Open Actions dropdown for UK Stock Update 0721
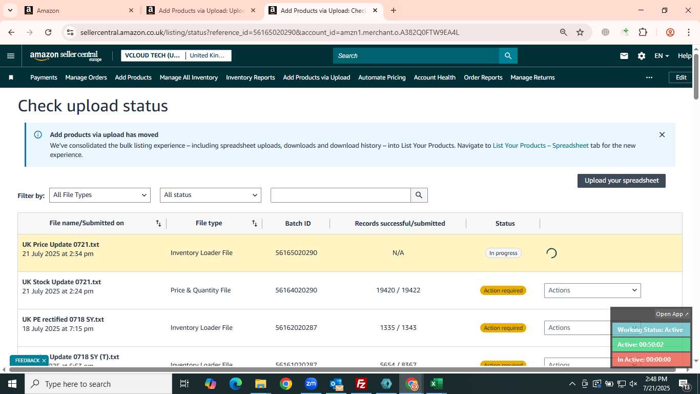 (592, 290)
